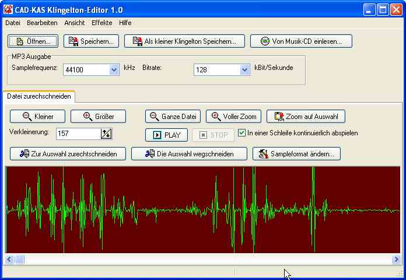Click the CD icon to import music

pyautogui.click(x=265, y=41)
